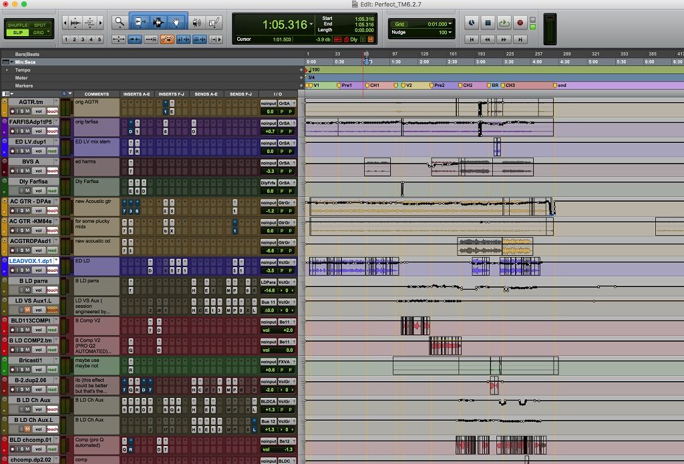The image size is (684, 464).
Task: Click the Fast Forward button
Action: coord(504,39)
